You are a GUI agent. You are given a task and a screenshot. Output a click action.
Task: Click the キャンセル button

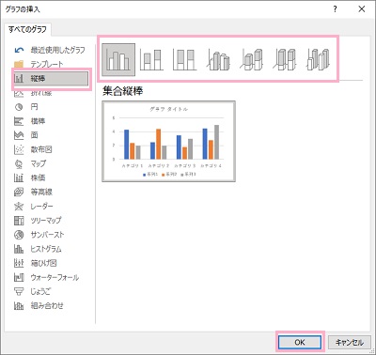pos(350,342)
